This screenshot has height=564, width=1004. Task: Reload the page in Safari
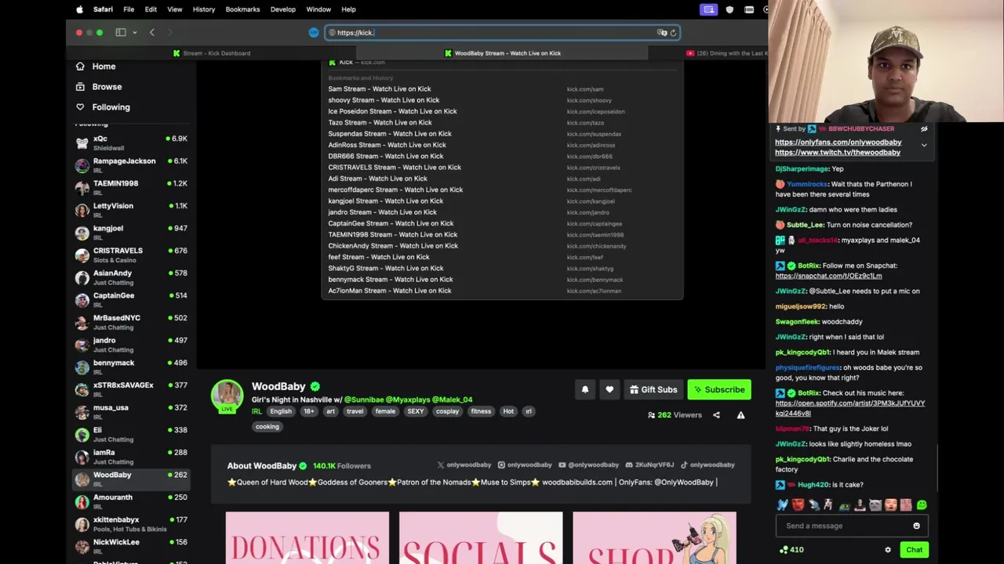pos(673,32)
